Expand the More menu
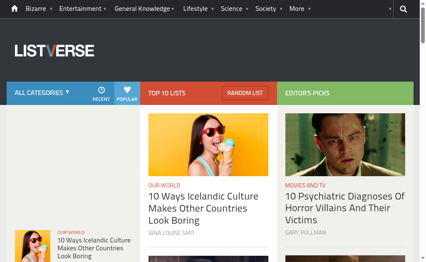 click(x=300, y=9)
